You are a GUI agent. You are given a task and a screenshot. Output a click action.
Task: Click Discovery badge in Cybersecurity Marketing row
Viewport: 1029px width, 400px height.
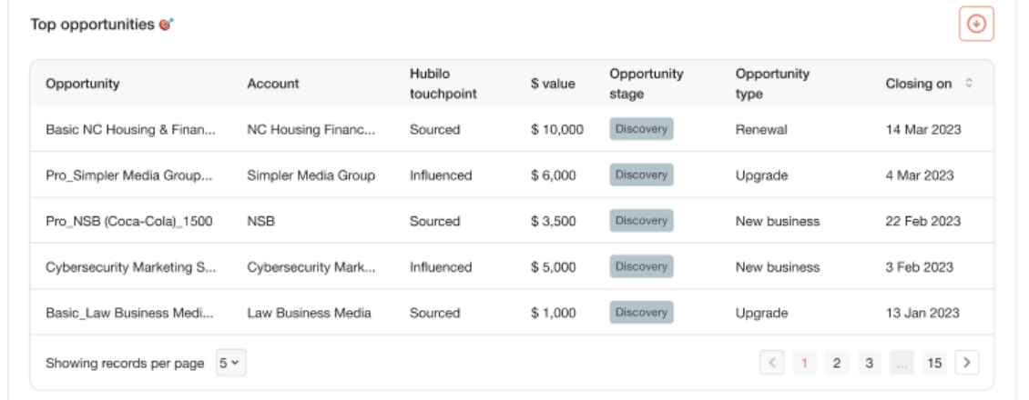(641, 266)
